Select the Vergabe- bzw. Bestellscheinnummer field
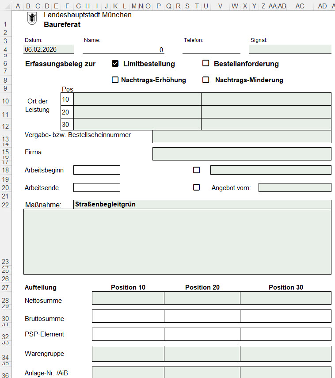Viewport: 335px width, 378px height. (241, 137)
